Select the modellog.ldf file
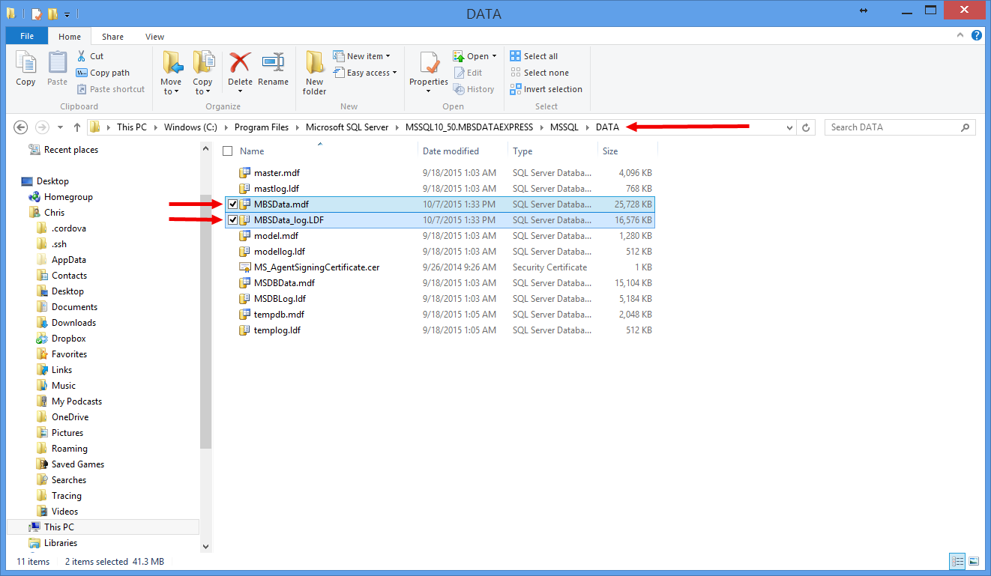Image resolution: width=991 pixels, height=576 pixels. point(280,252)
